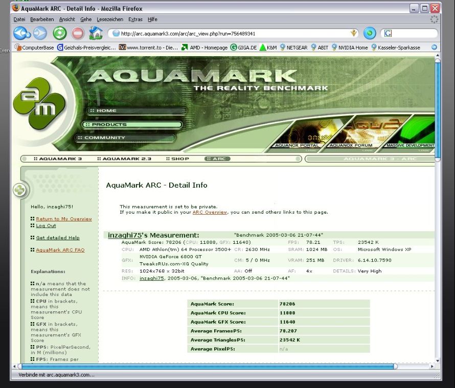Open the ComputerBase bookmark
This screenshot has width=455, height=388.
(x=34, y=48)
